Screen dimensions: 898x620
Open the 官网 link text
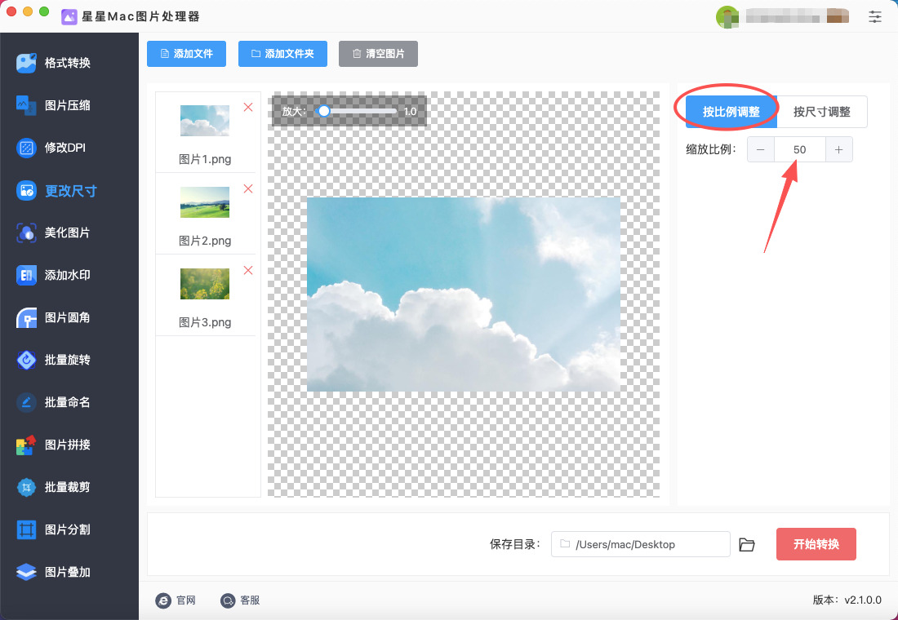pos(186,600)
